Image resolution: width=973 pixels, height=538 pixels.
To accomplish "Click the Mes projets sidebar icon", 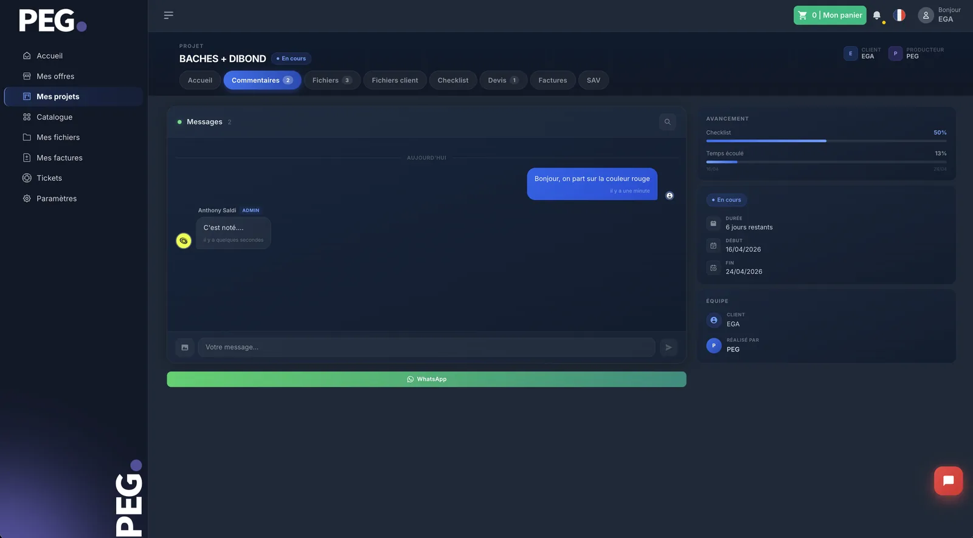I will pos(27,97).
